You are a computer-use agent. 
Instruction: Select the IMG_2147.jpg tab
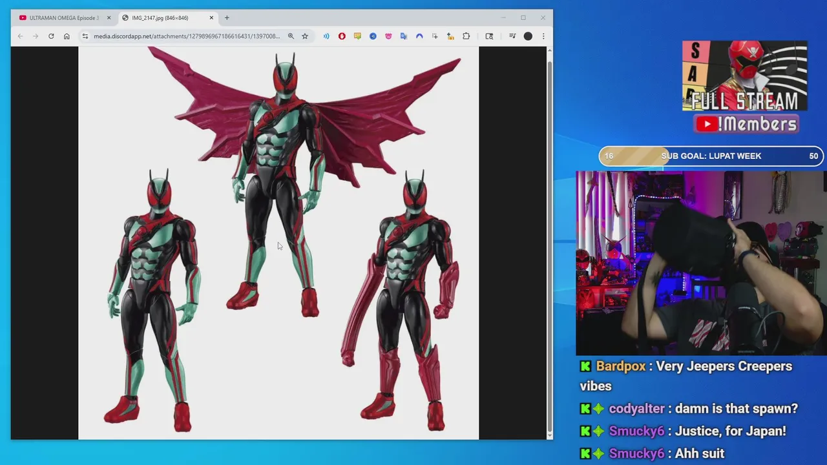(x=168, y=17)
